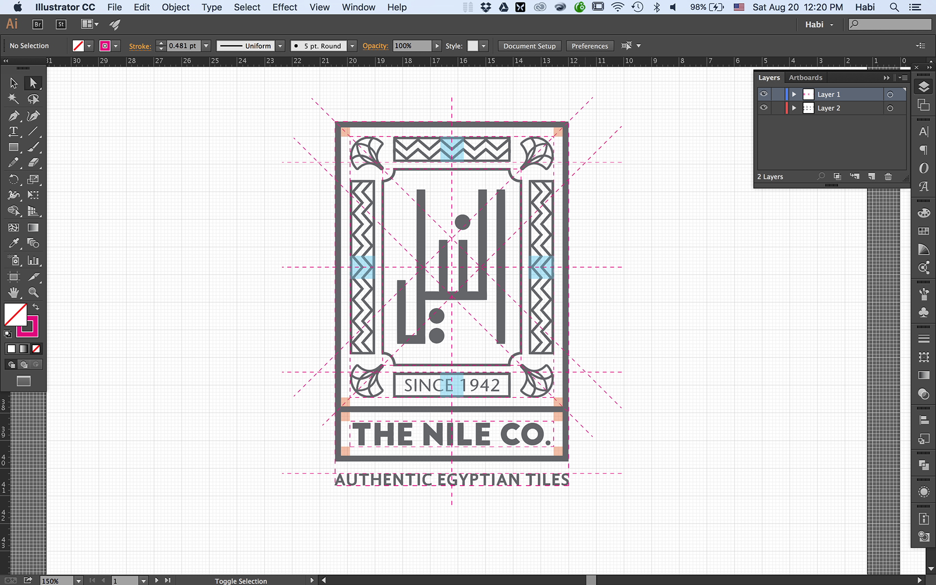This screenshot has width=936, height=585.
Task: Enable Draw Behind mode
Action: [x=23, y=364]
